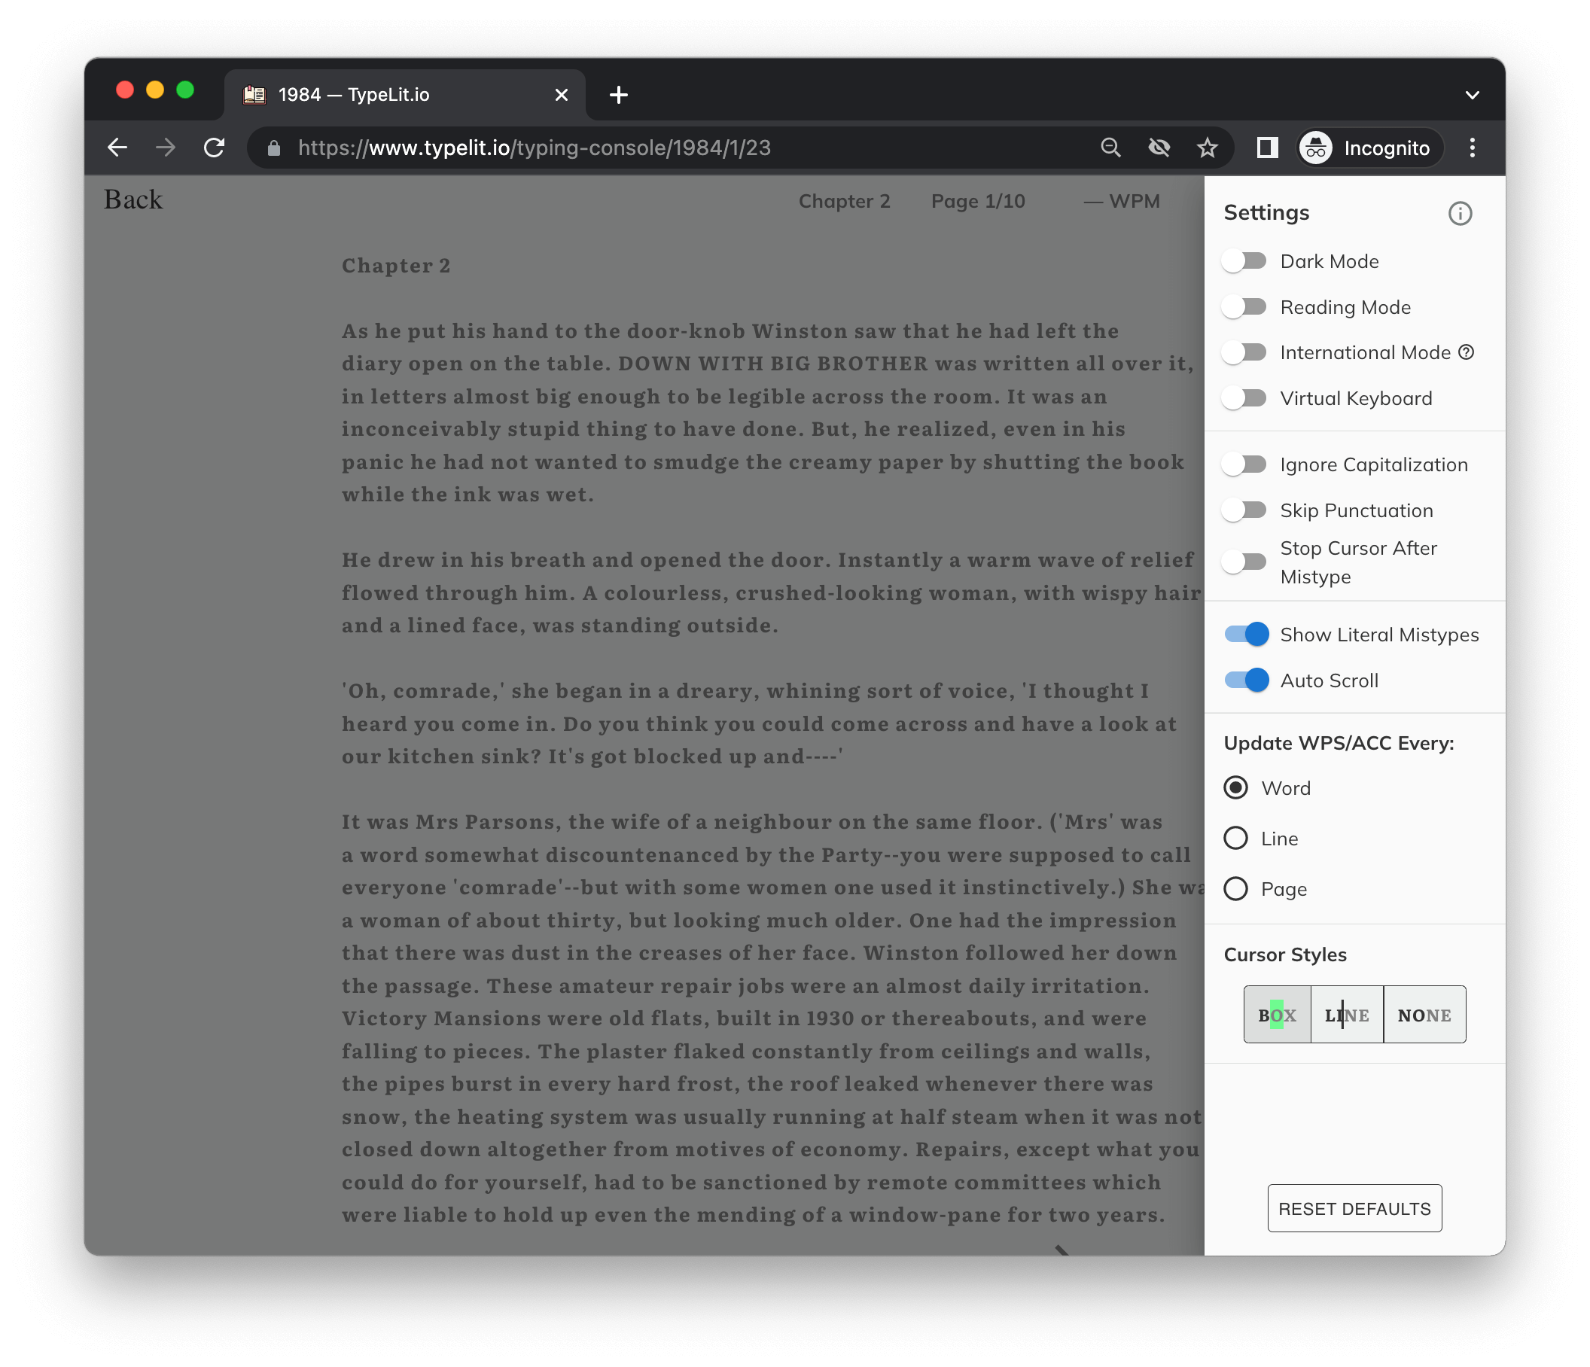Open the browser side panel icon
This screenshot has height=1367, width=1590.
tap(1267, 148)
